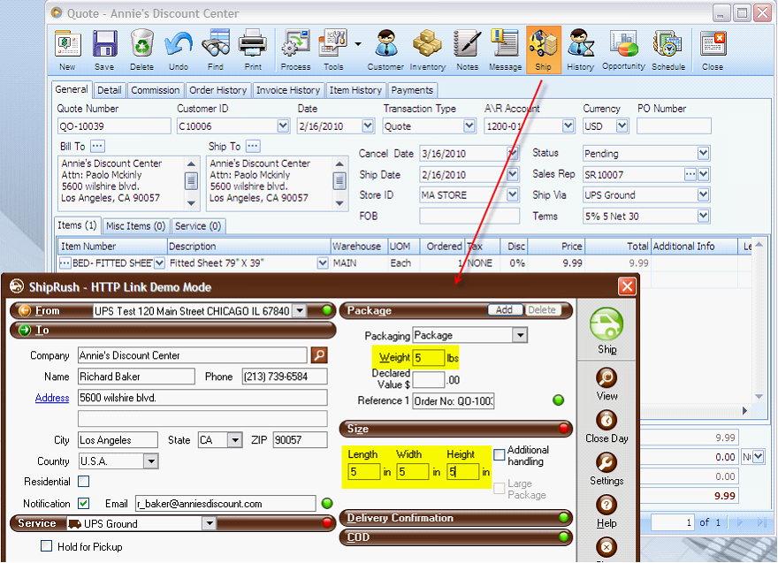Open the Service UPS Ground dropdown
The height and width of the screenshot is (563, 778).
pyautogui.click(x=210, y=523)
